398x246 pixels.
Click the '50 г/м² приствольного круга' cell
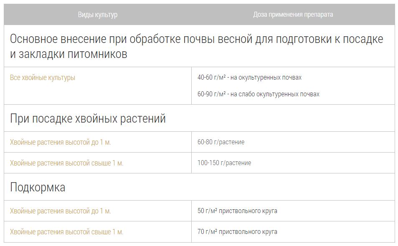[x=237, y=211]
